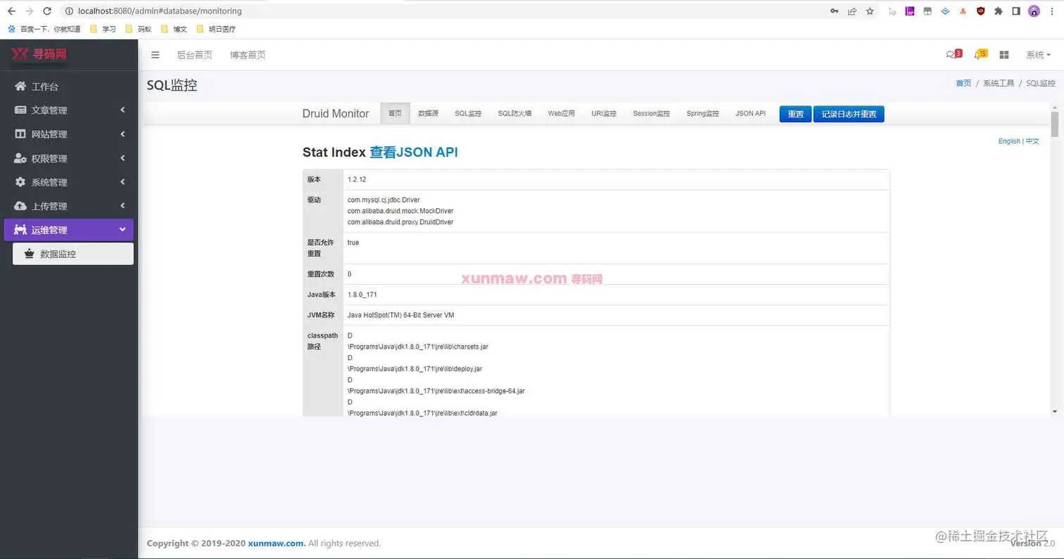Toggle the browser side panel icon

click(x=1016, y=11)
